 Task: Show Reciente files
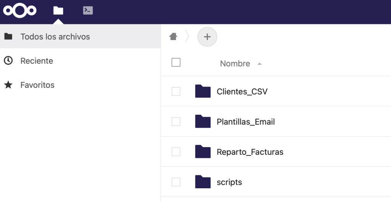[x=37, y=61]
